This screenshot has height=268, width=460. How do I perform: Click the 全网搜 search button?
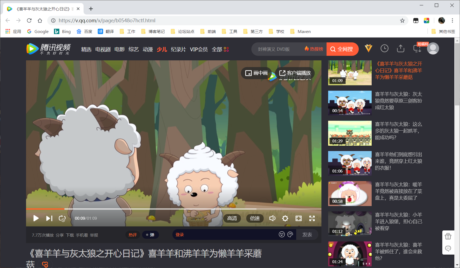342,49
